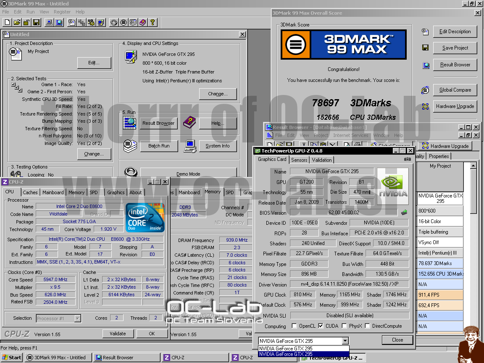Click the icon beside Global Compare
Image resolution: width=484 pixels, height=363 pixels.
point(425,90)
